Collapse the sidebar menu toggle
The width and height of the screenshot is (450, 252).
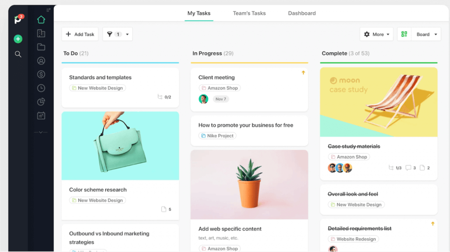(x=48, y=10)
